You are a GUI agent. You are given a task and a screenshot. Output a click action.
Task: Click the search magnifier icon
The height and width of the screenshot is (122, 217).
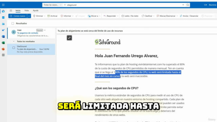click(x=188, y=5)
